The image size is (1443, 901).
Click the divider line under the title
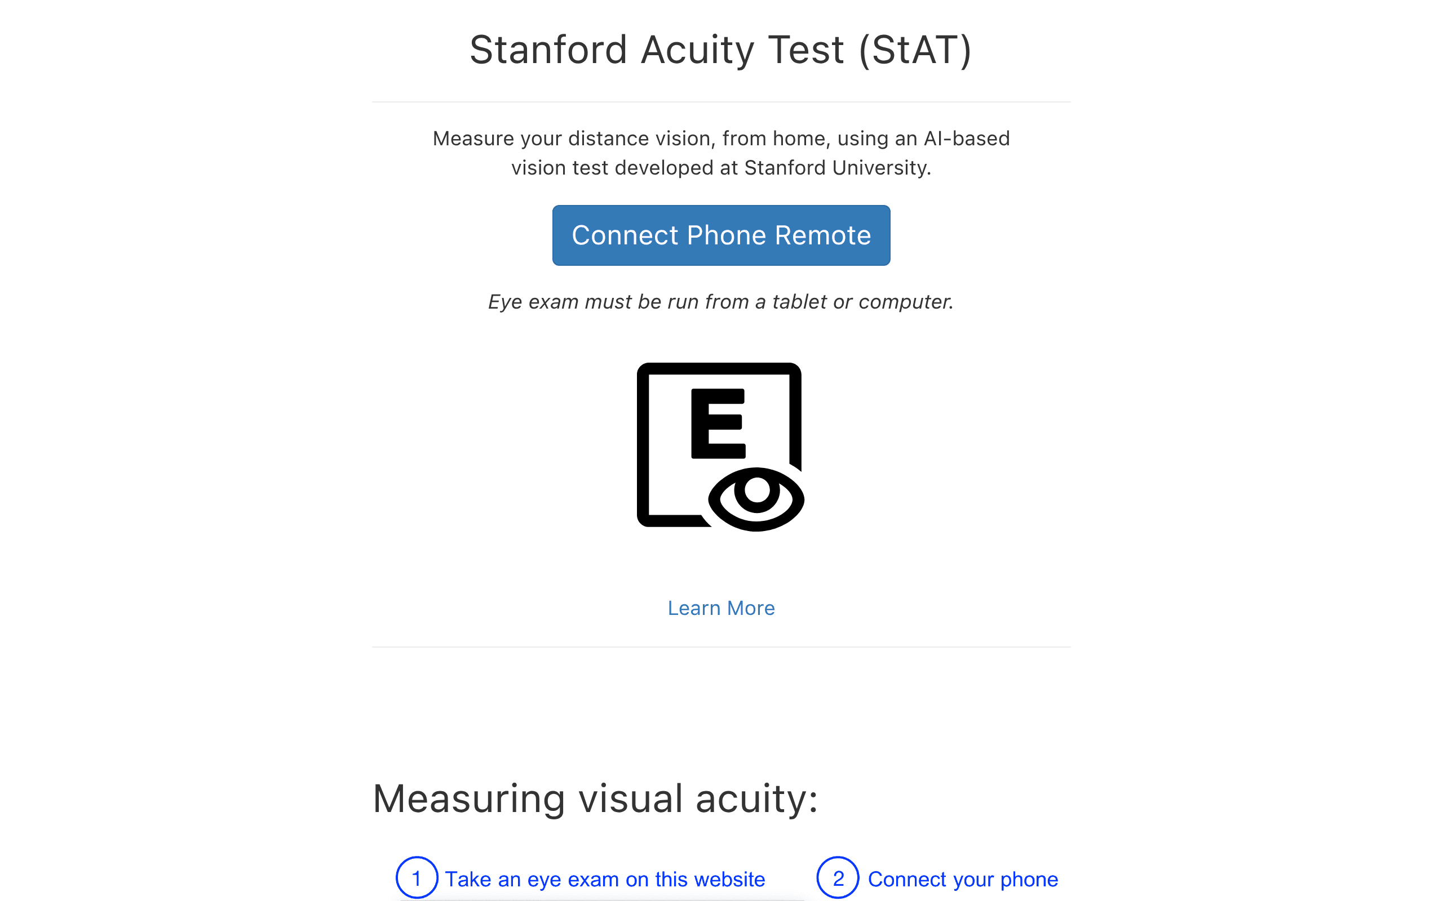coord(721,102)
